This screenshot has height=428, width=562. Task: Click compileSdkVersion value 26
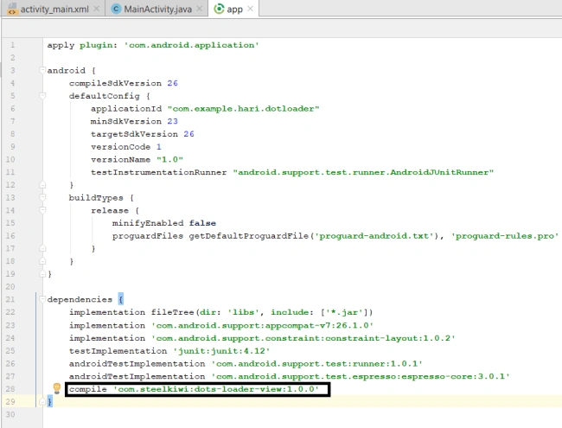pyautogui.click(x=172, y=83)
